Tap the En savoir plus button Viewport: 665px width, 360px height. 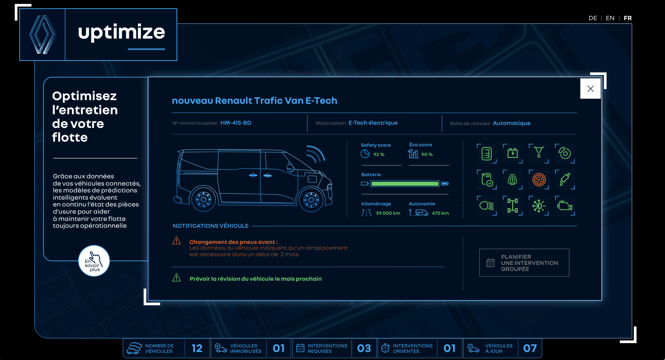click(94, 261)
